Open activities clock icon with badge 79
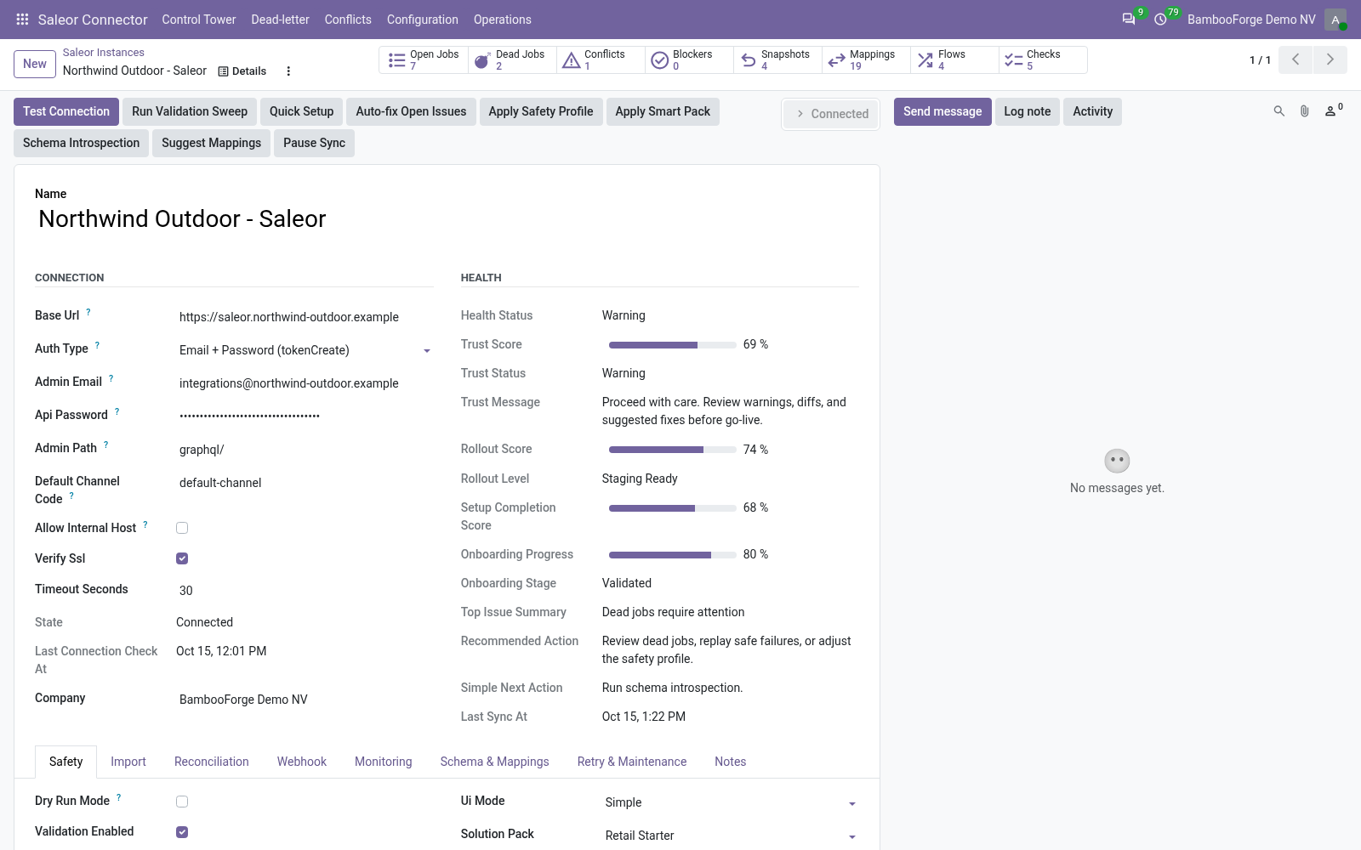Image resolution: width=1361 pixels, height=850 pixels. tap(1160, 19)
